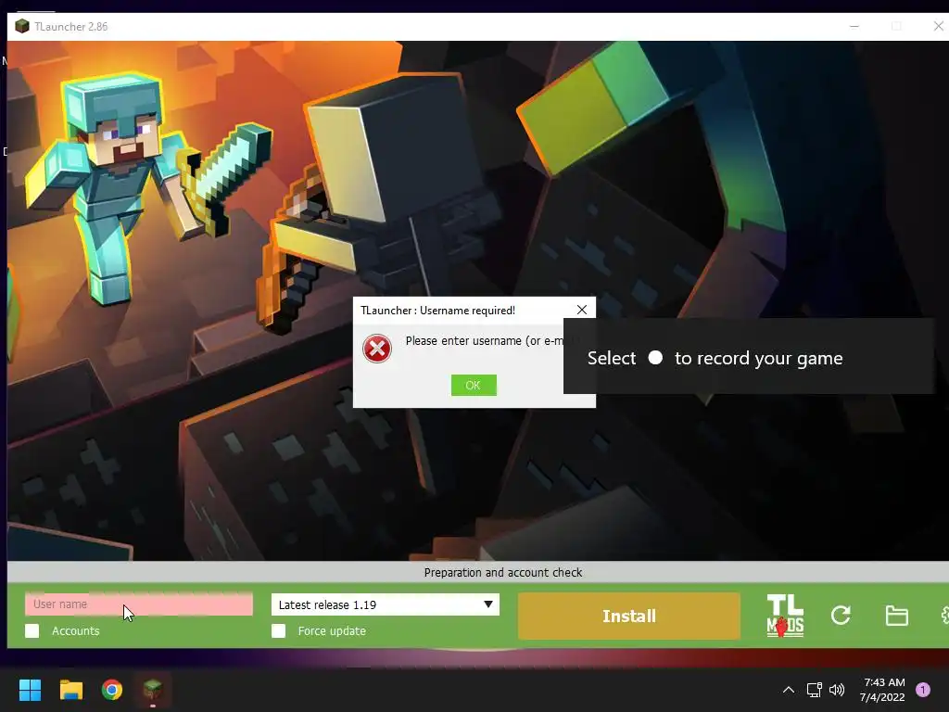Open the Latest release 1.19 version dropdown
Image resolution: width=949 pixels, height=712 pixels.
point(385,604)
